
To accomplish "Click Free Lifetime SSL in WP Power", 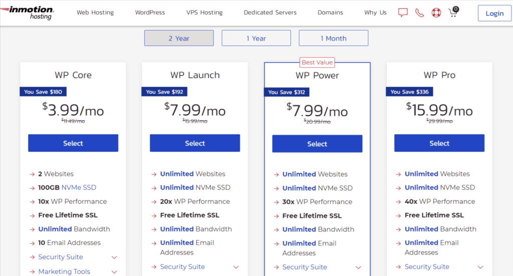I will click(x=312, y=216).
